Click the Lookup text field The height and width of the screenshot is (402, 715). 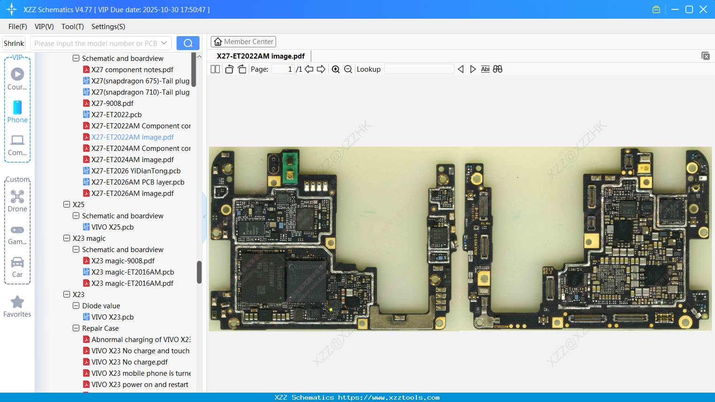click(419, 69)
